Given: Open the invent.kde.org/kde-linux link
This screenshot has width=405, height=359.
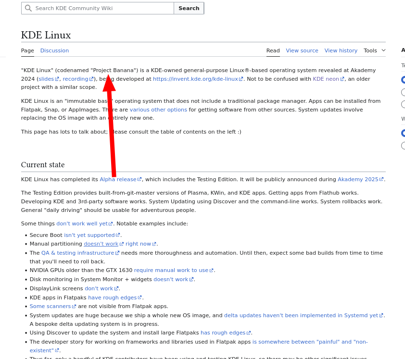Looking at the screenshot, I should pyautogui.click(x=198, y=79).
